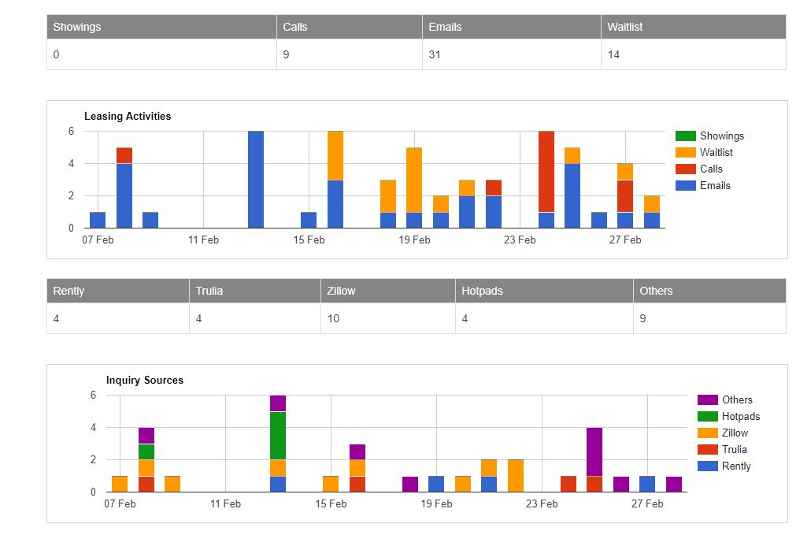
Task: Select the Zillow legend text label
Action: tap(735, 433)
